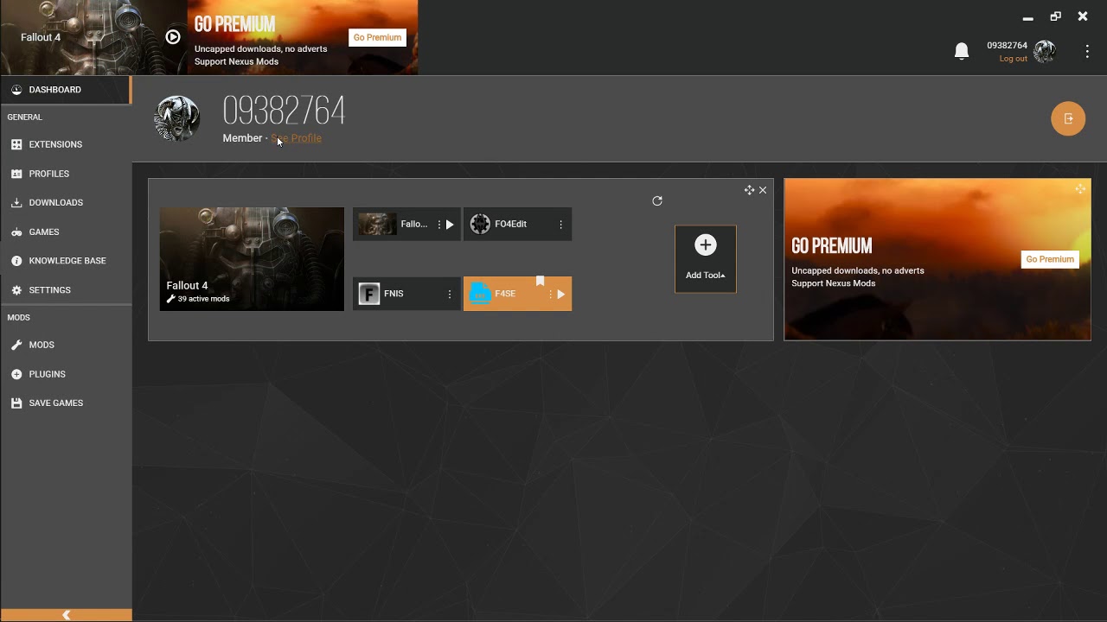Viewport: 1107px width, 622px height.
Task: Open the header three-dot global menu
Action: (x=1087, y=52)
